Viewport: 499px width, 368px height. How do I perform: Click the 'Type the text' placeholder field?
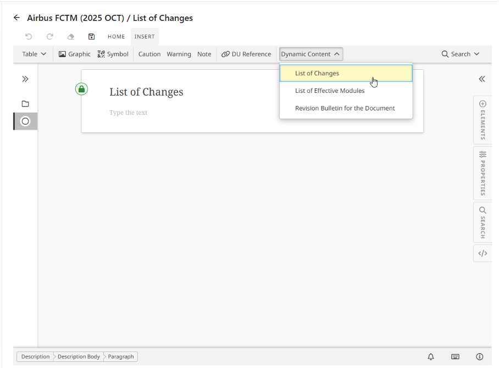pyautogui.click(x=128, y=113)
